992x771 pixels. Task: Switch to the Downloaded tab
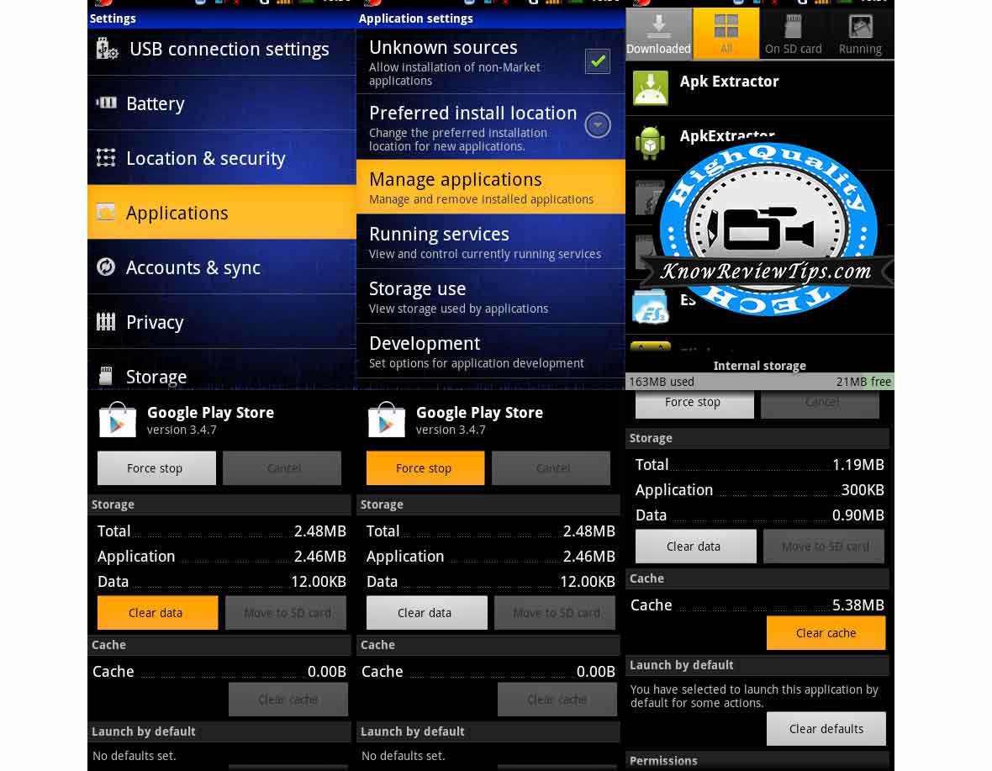[658, 34]
